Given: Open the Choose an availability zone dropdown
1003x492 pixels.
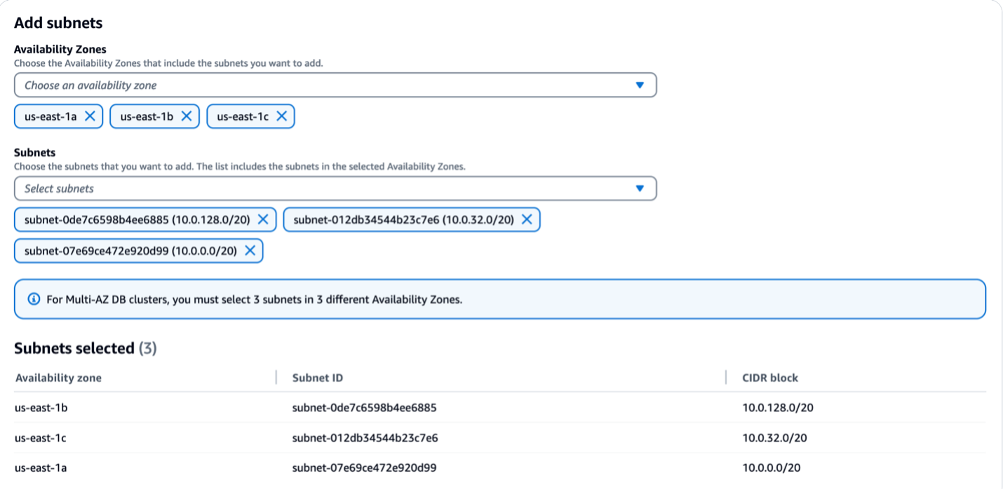Looking at the screenshot, I should pos(335,84).
